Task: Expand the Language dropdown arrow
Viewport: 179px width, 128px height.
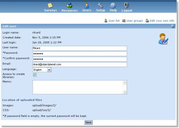Action: pyautogui.click(x=49, y=70)
